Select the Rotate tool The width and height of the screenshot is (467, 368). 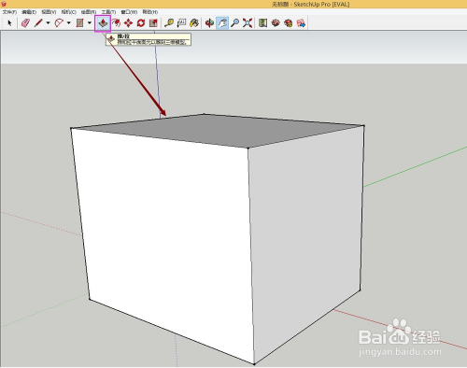point(141,23)
